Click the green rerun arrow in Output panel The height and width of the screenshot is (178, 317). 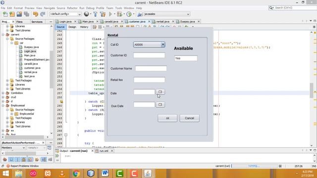[x=57, y=156]
